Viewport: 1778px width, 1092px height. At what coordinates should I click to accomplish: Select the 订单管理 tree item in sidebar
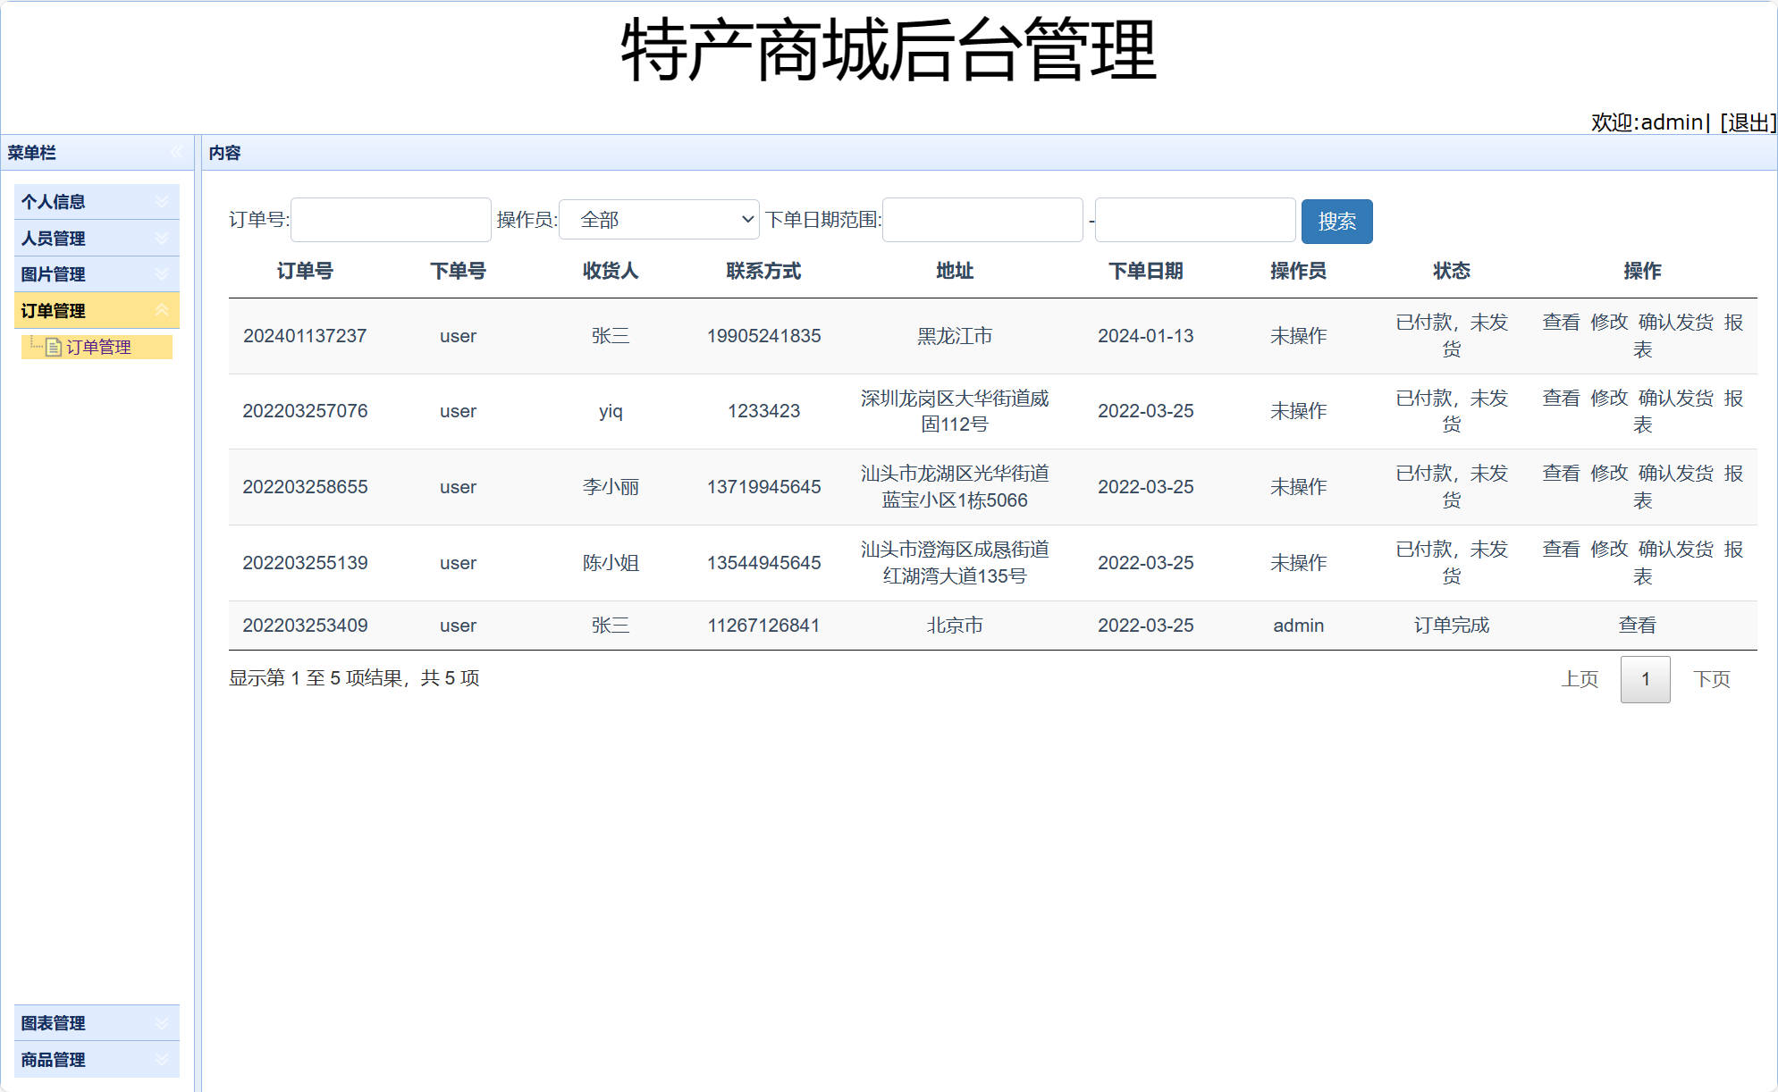coord(101,347)
